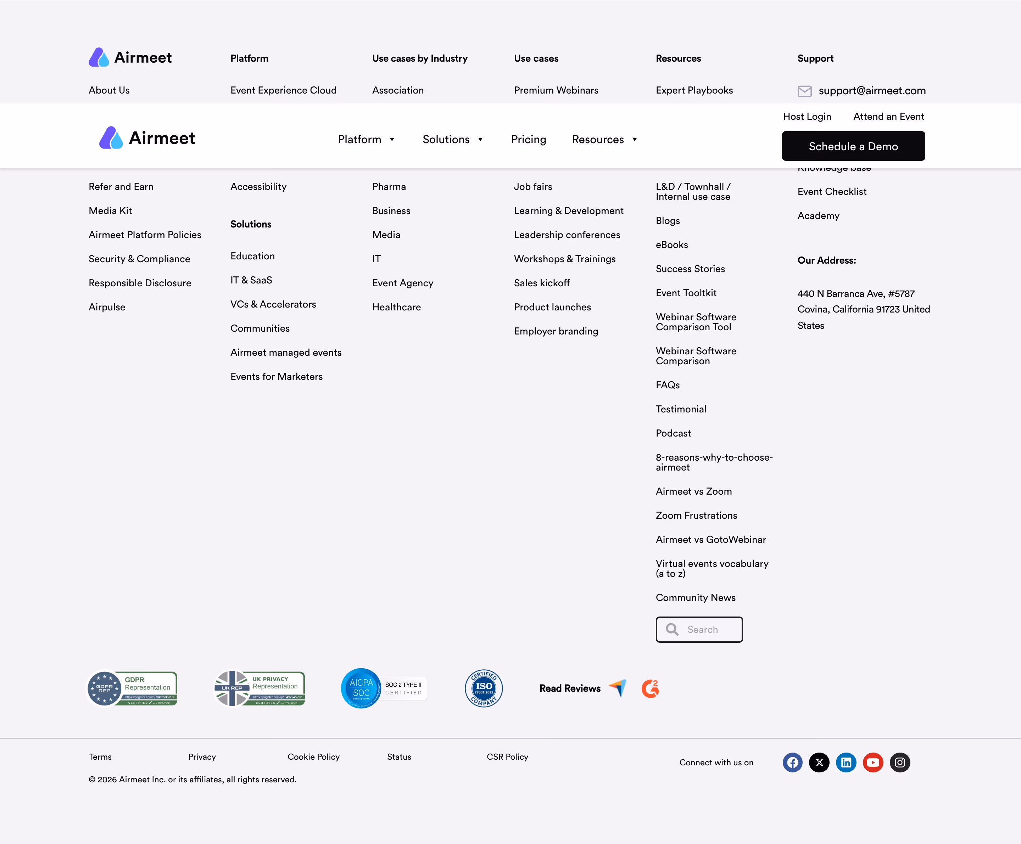Click the UK Privacy Representation badge

pyautogui.click(x=260, y=688)
